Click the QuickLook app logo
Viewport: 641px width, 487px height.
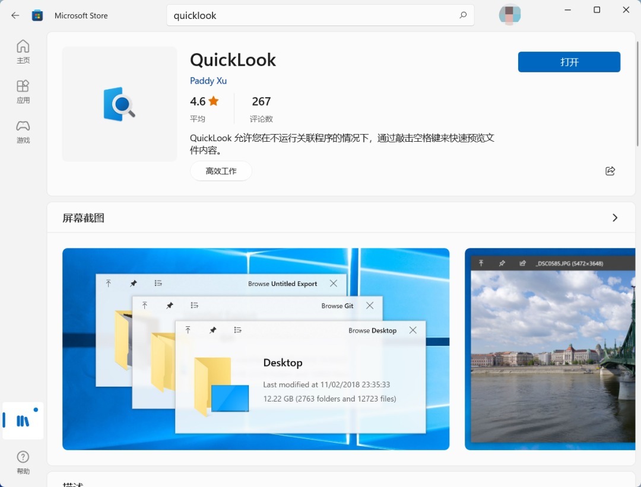(x=119, y=104)
